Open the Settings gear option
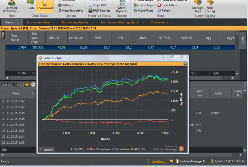The image size is (248, 167). [65, 5]
